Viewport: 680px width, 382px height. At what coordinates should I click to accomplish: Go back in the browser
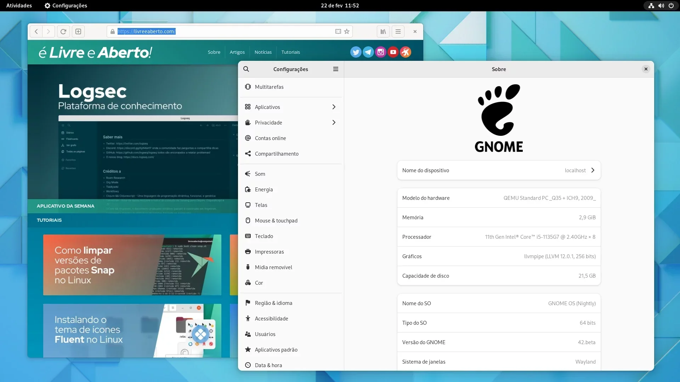coord(36,31)
